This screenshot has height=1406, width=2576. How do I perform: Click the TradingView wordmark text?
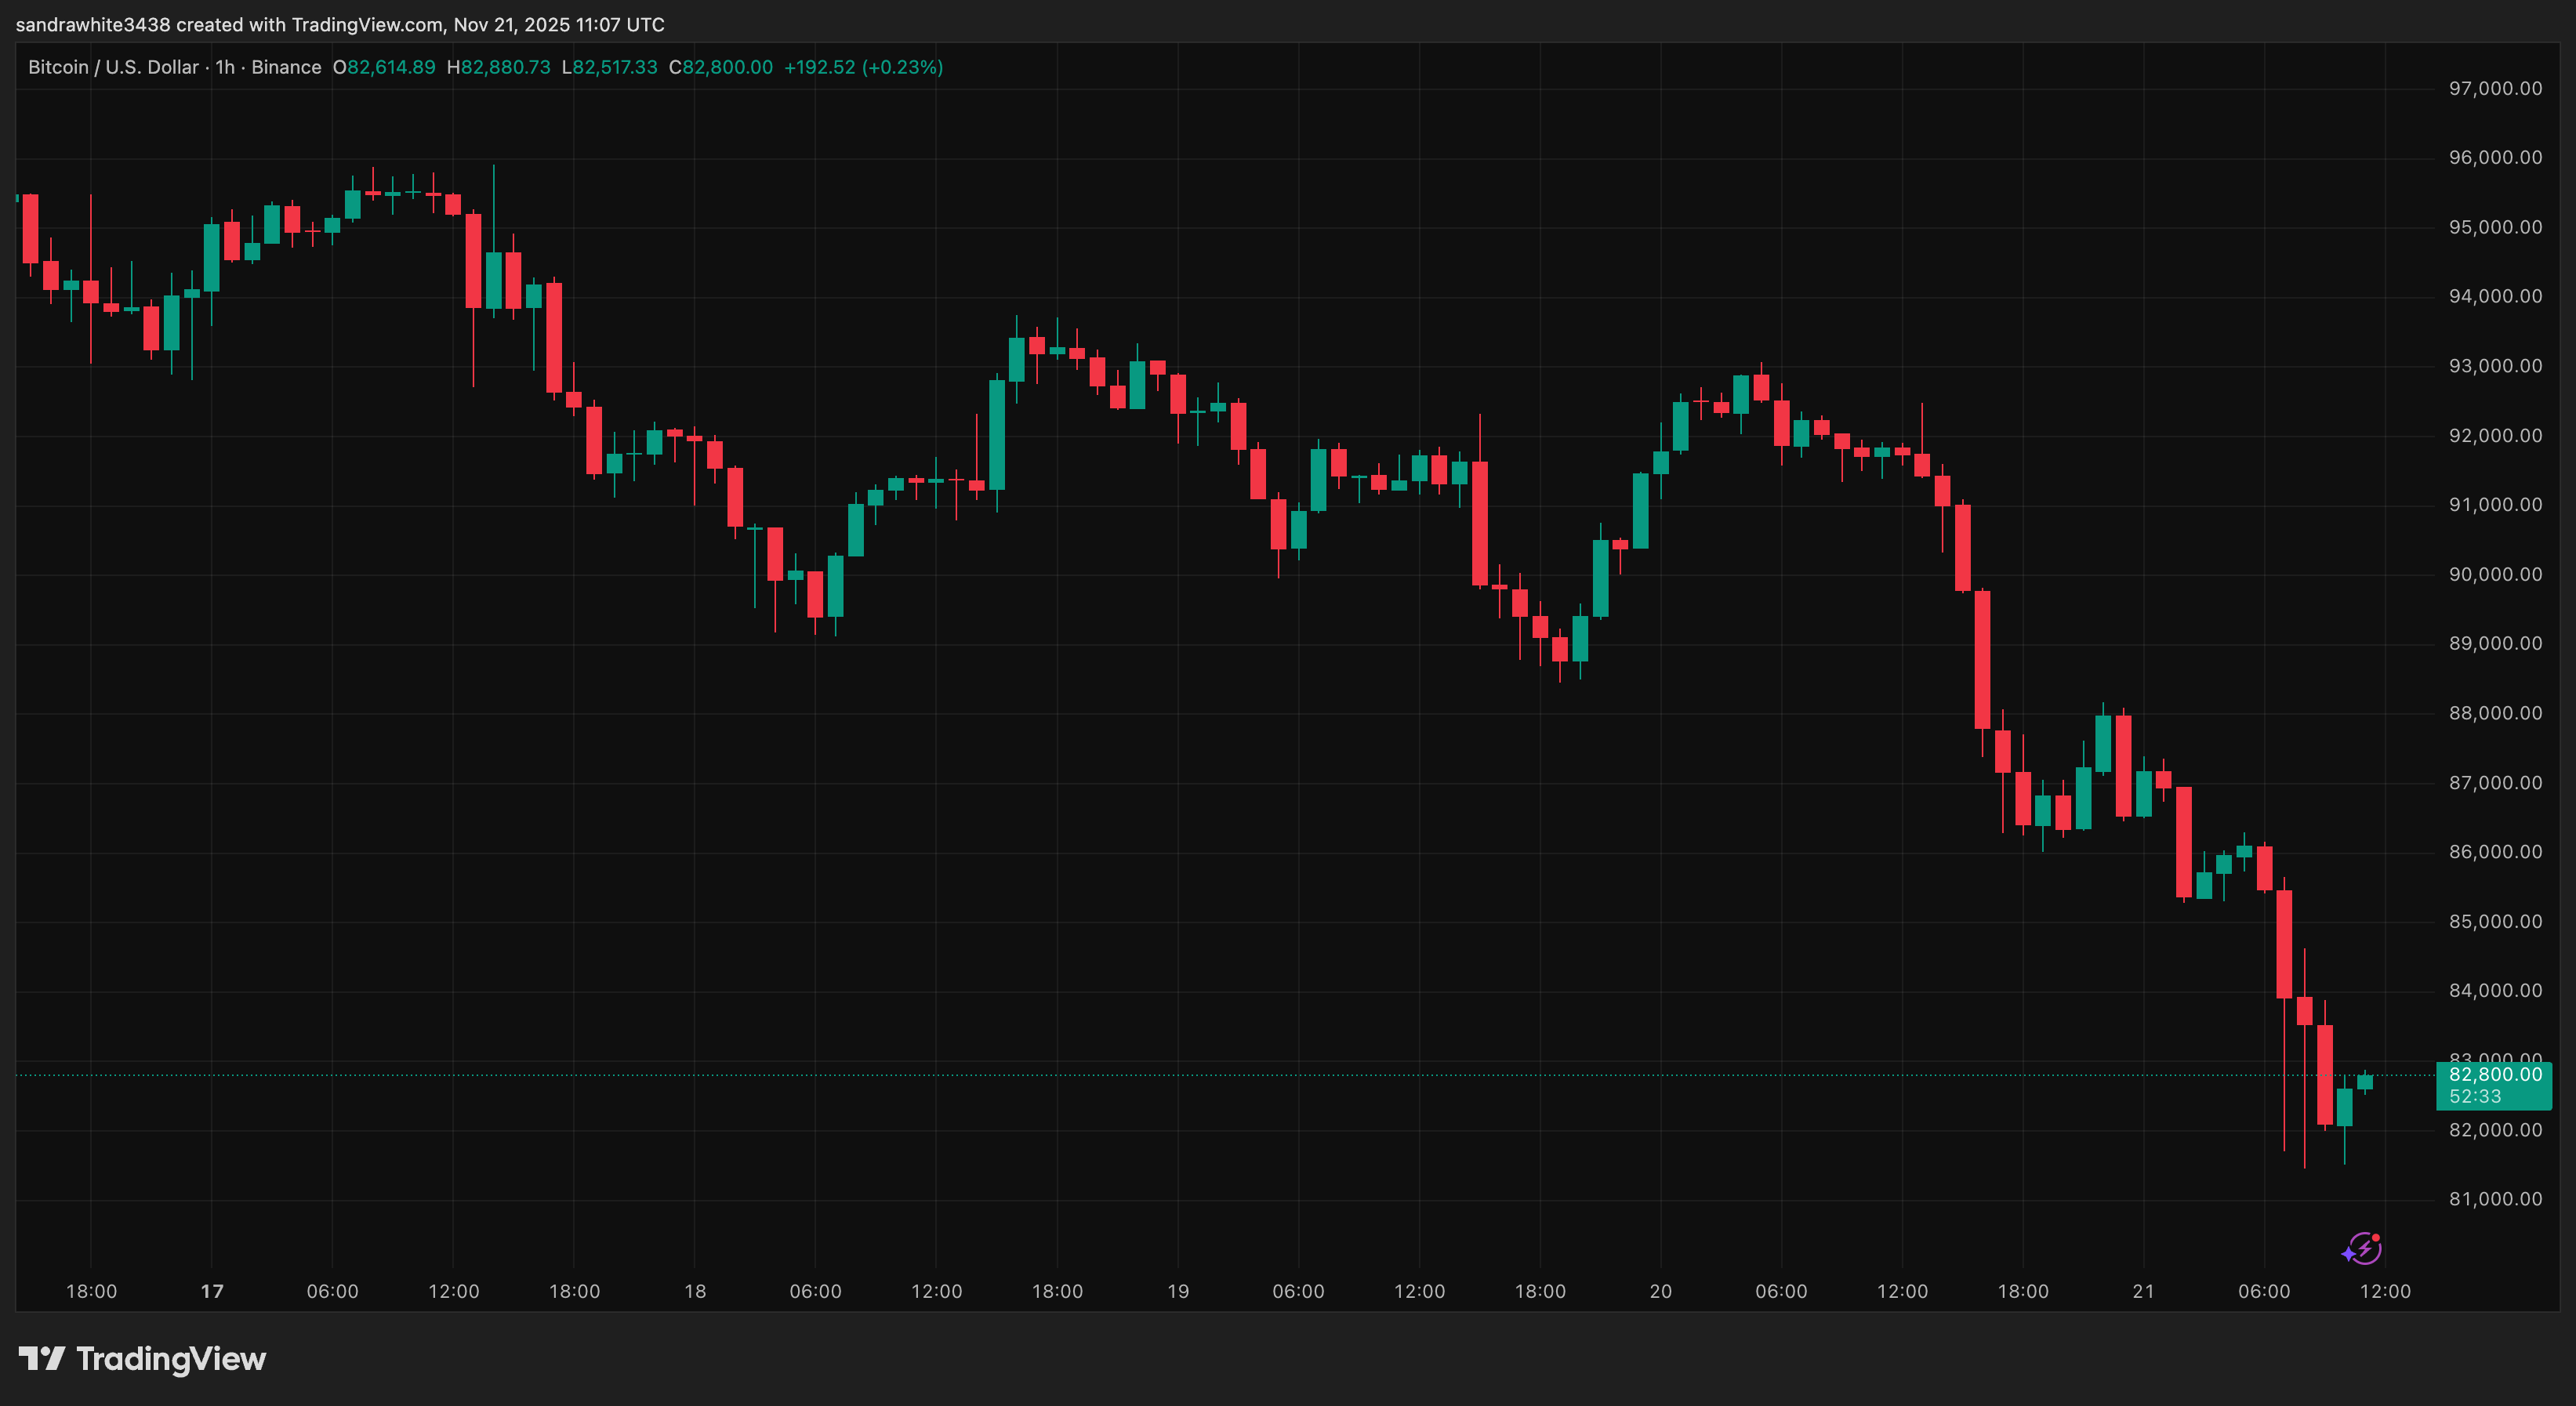[170, 1359]
